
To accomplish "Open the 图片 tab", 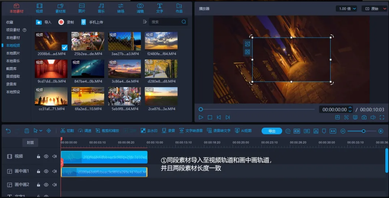I will pos(82,8).
